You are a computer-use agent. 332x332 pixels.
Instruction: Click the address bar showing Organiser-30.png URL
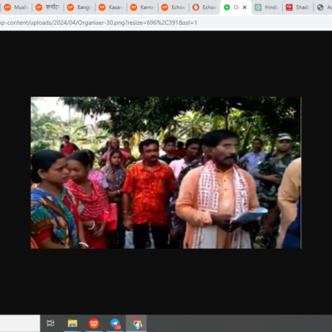[166, 22]
